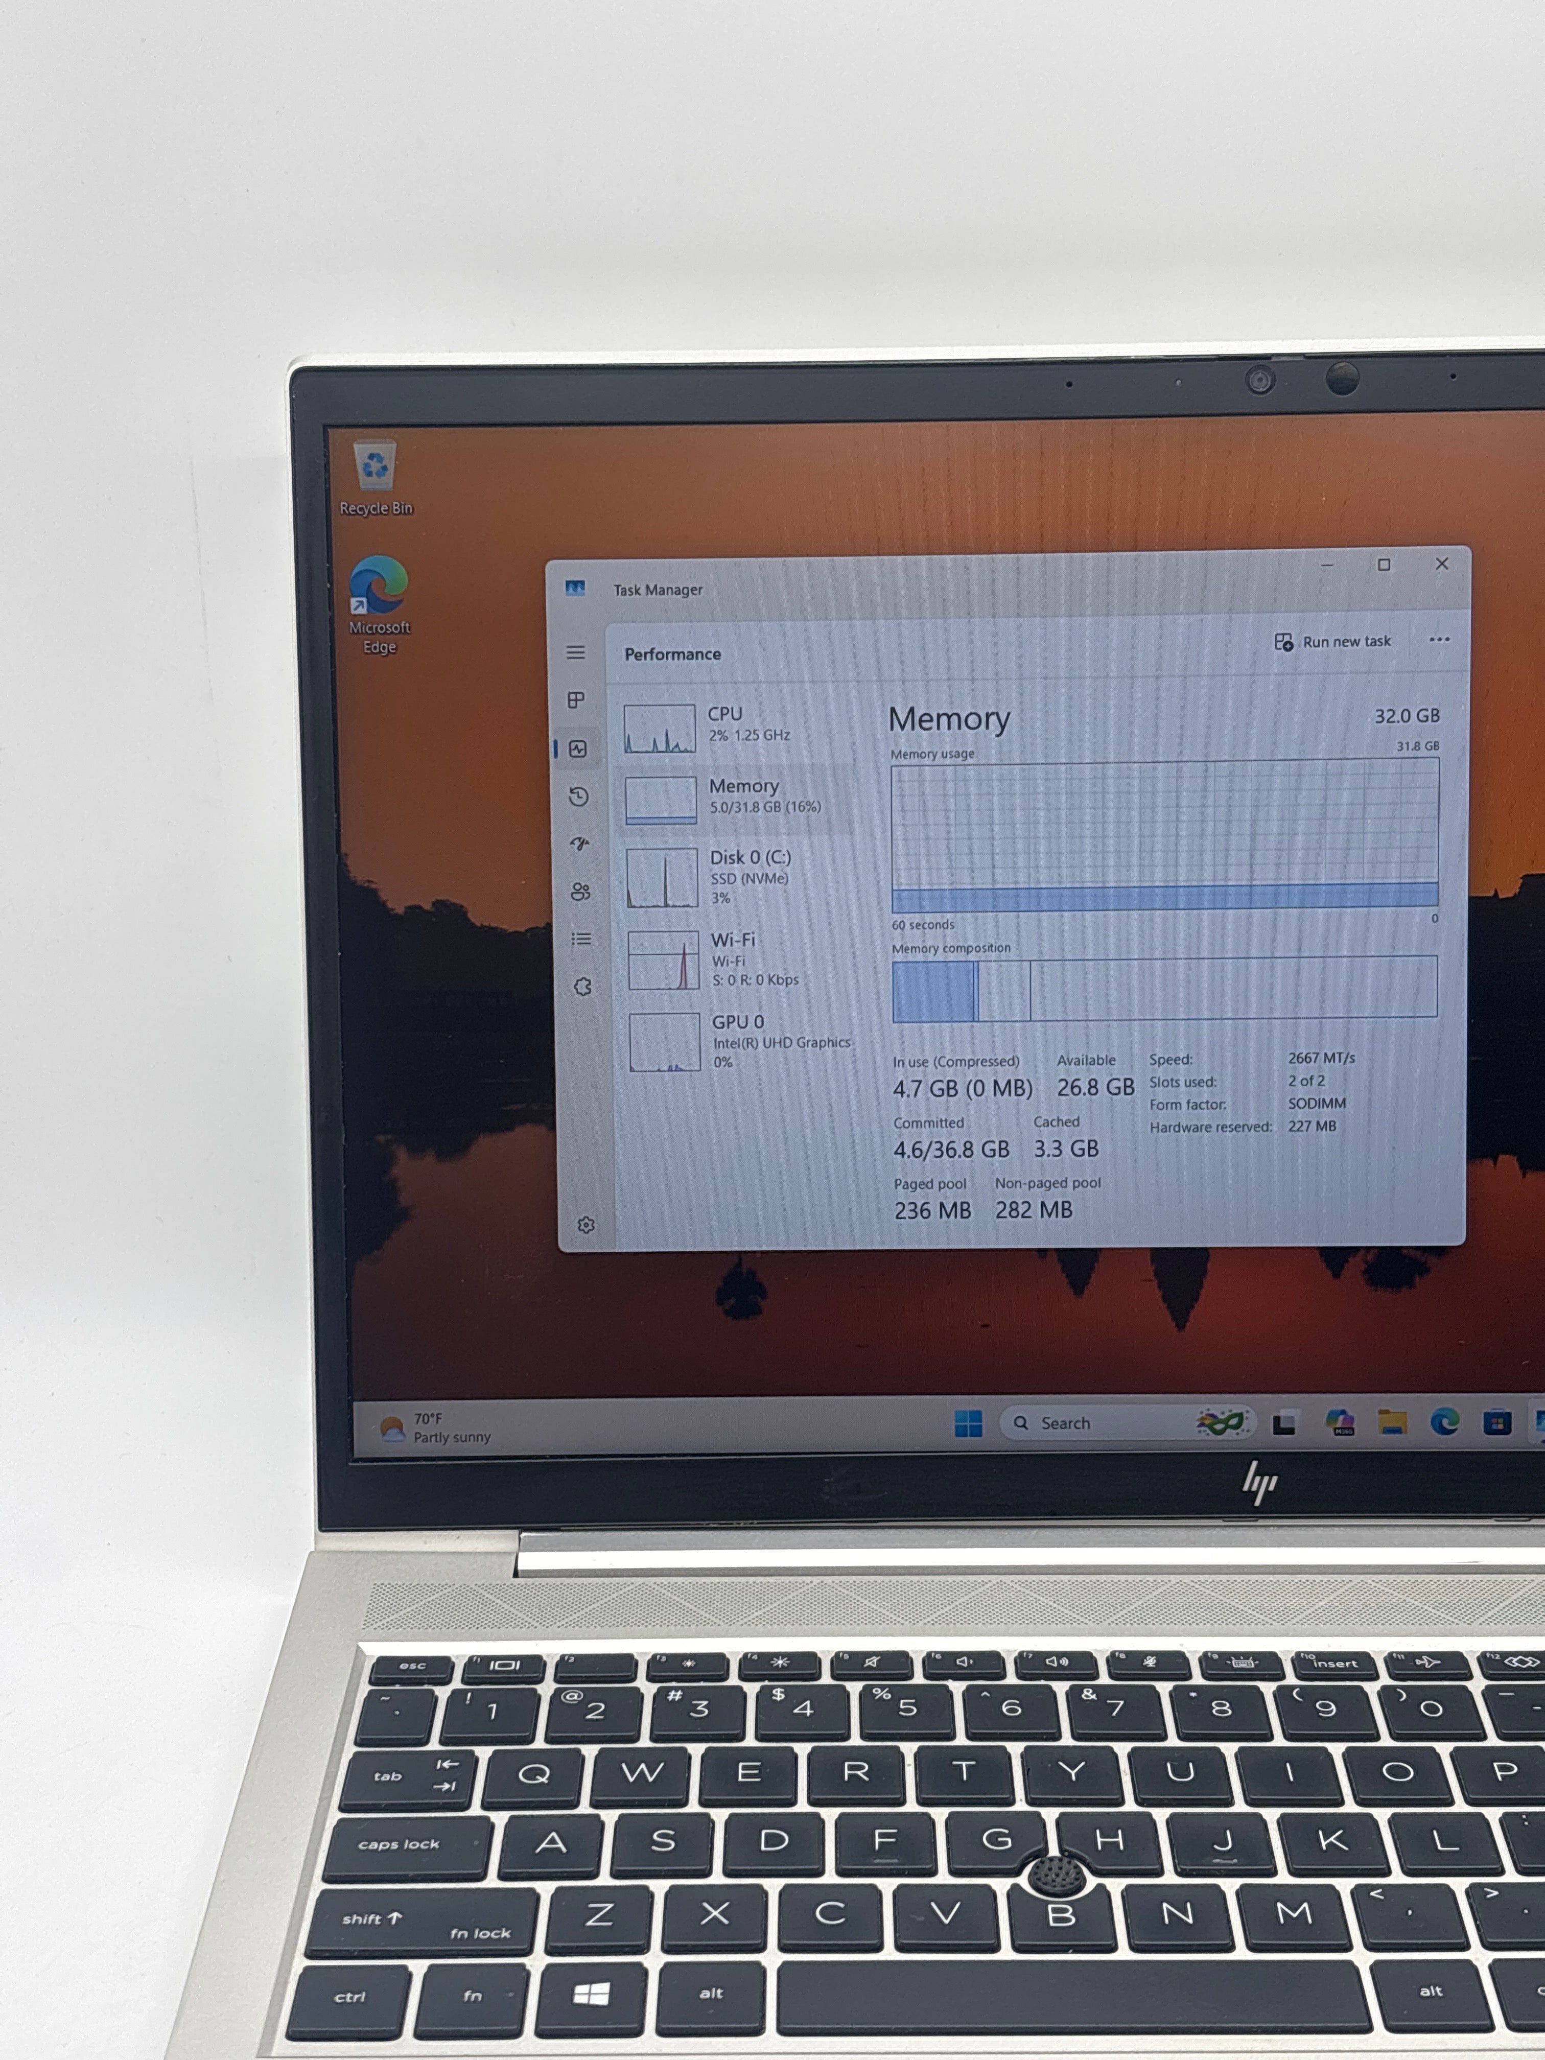This screenshot has width=1545, height=2060.
Task: Click the Form factor value SODIMM
Action: [1317, 1104]
